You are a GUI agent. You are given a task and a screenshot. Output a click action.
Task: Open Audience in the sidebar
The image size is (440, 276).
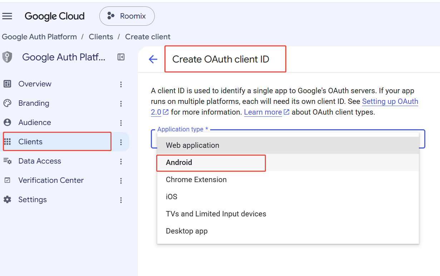coord(35,122)
